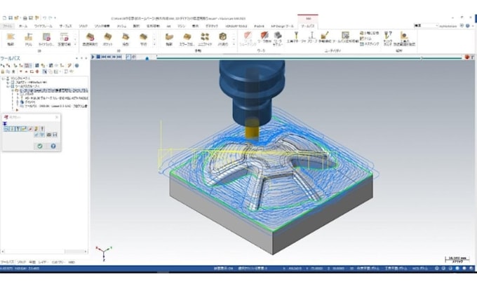Image resolution: width=477 pixels, height=288 pixels.
Task: Toggle trace mode on the backplot playback bar
Action: pos(128,57)
